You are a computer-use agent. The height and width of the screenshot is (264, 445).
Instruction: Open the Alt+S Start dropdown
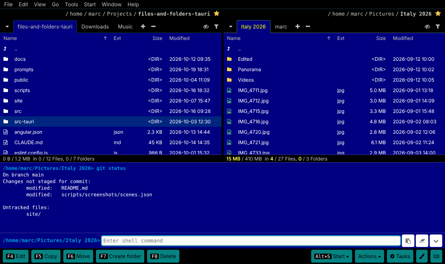click(332, 256)
